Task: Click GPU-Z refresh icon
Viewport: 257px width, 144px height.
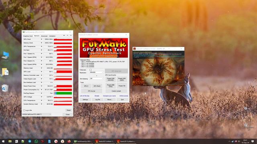Action: coord(67,36)
